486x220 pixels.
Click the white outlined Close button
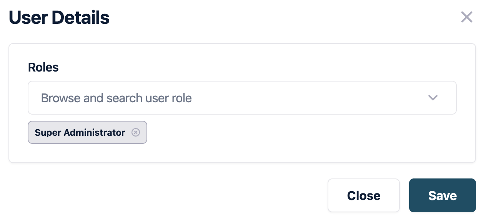point(363,195)
